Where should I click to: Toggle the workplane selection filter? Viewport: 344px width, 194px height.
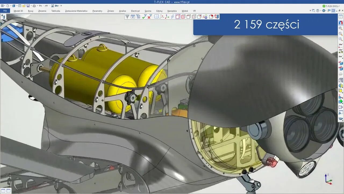[156, 17]
